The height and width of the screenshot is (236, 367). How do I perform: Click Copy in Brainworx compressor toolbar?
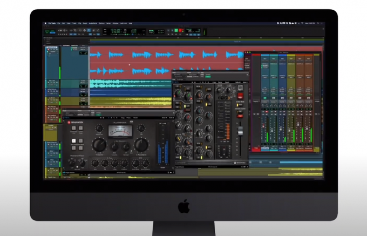(x=123, y=118)
